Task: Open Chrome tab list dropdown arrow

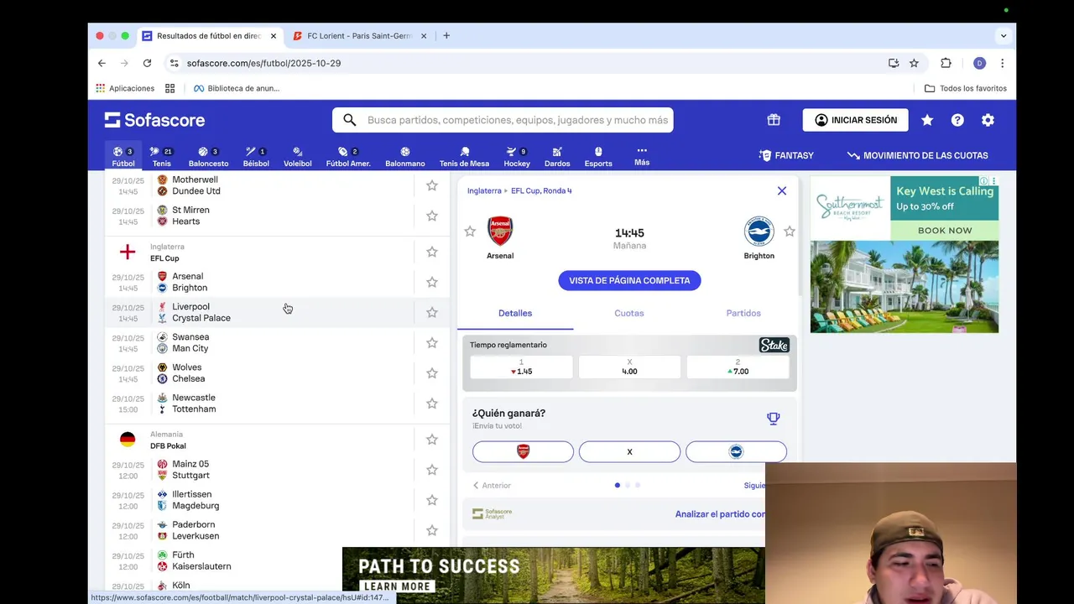Action: pos(1004,36)
